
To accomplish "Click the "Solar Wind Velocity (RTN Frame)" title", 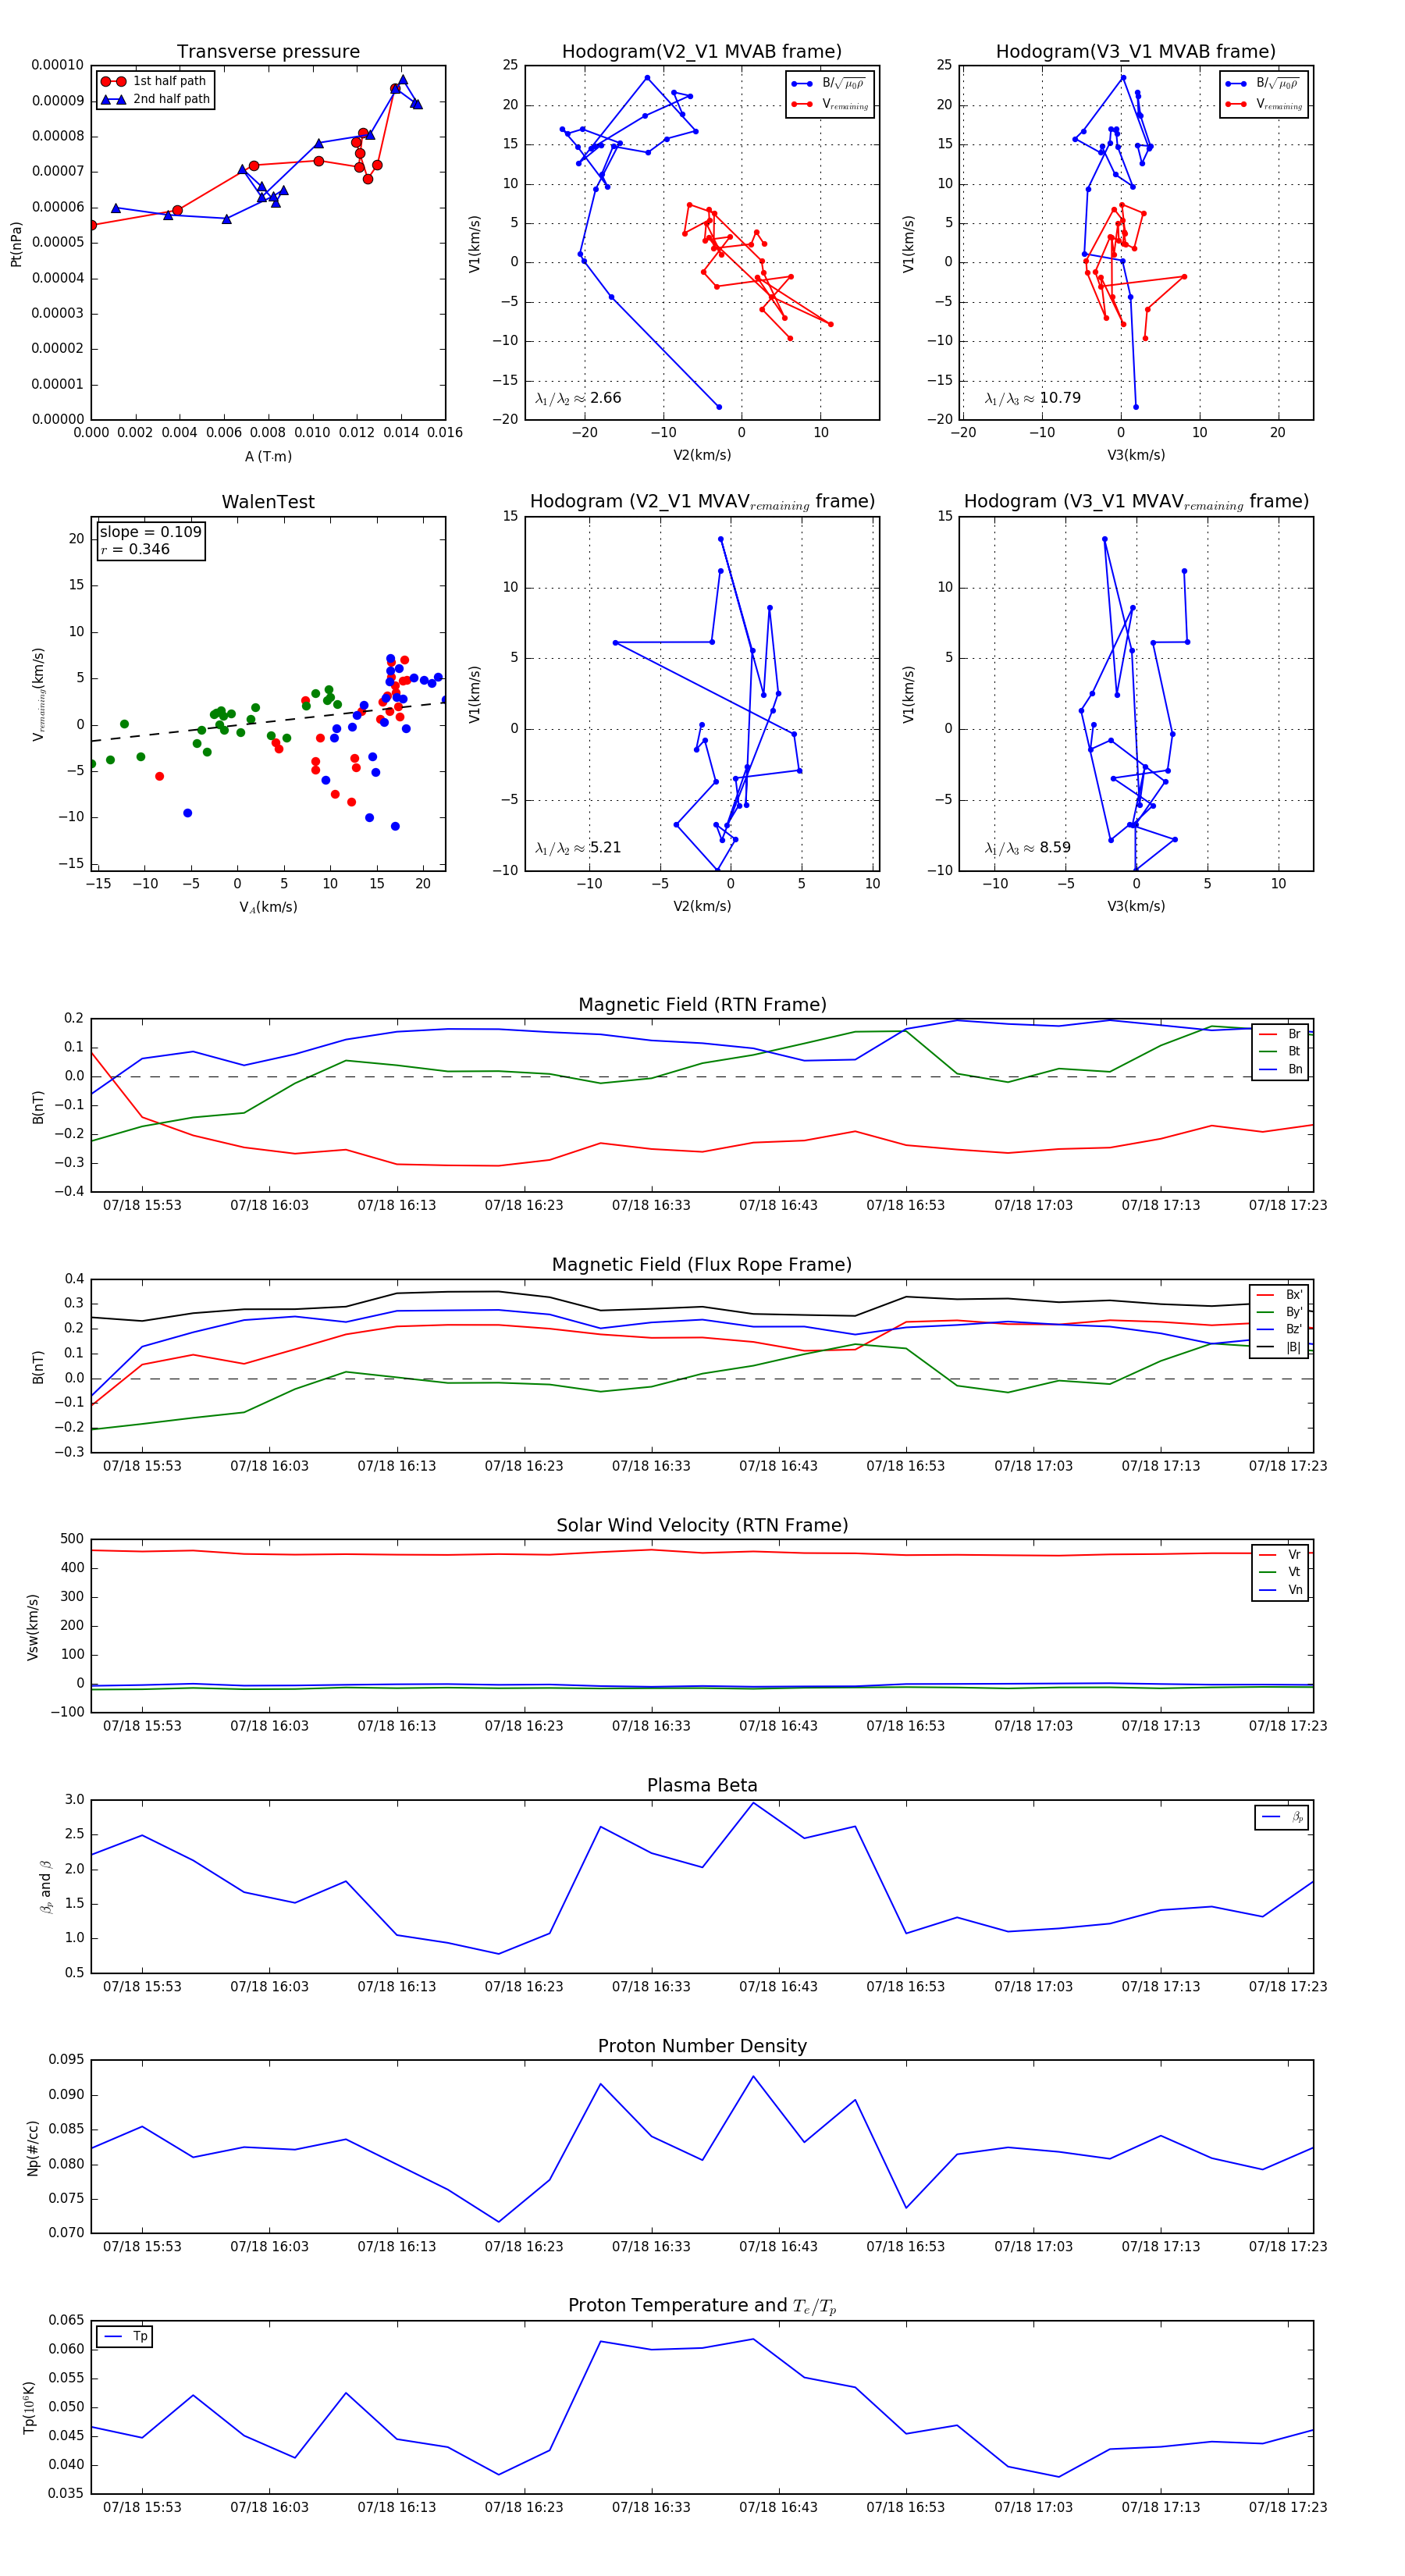I will [x=702, y=1526].
